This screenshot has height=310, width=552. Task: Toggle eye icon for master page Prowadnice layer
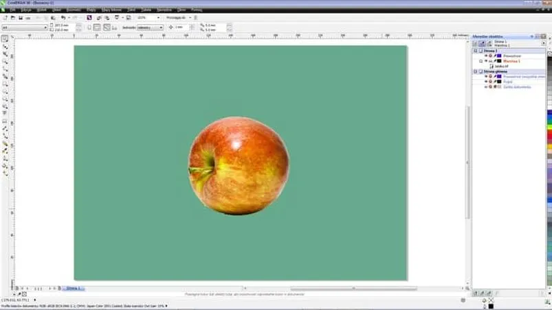(486, 77)
